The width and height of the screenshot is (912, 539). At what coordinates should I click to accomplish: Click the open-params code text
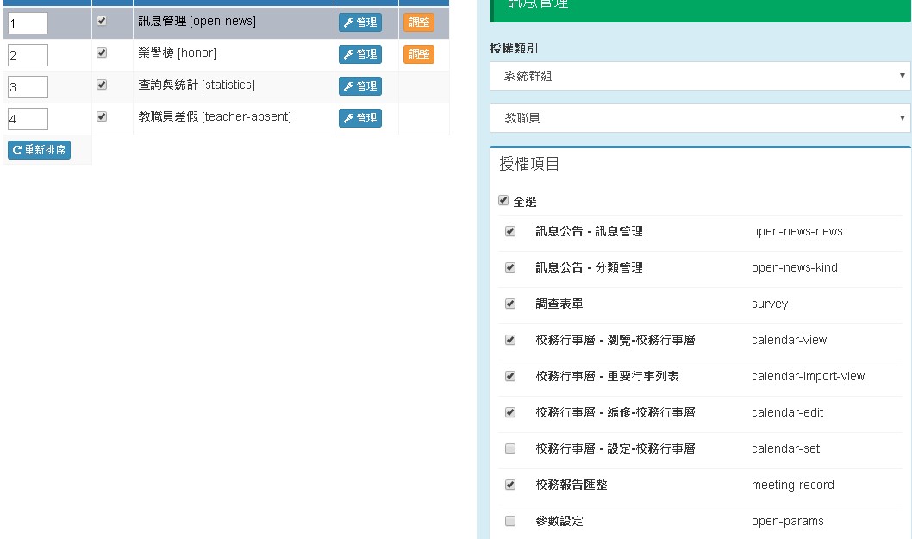tap(788, 521)
